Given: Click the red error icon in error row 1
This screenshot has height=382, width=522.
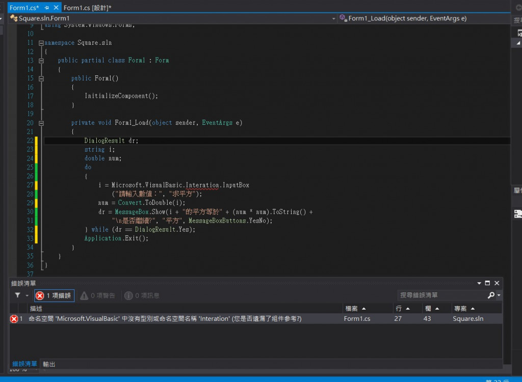Looking at the screenshot, I should click(x=14, y=319).
